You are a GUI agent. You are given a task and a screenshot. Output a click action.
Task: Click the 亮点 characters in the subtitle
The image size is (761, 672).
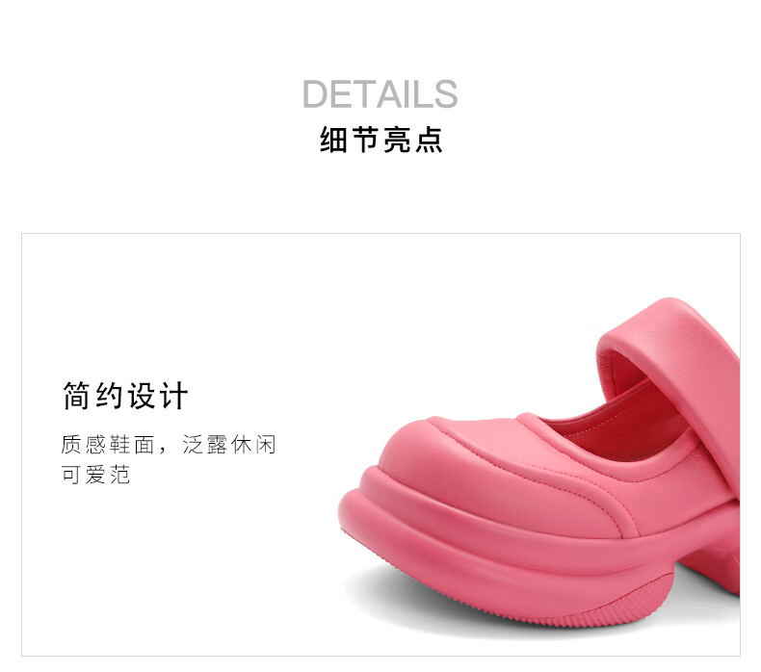[x=413, y=140]
